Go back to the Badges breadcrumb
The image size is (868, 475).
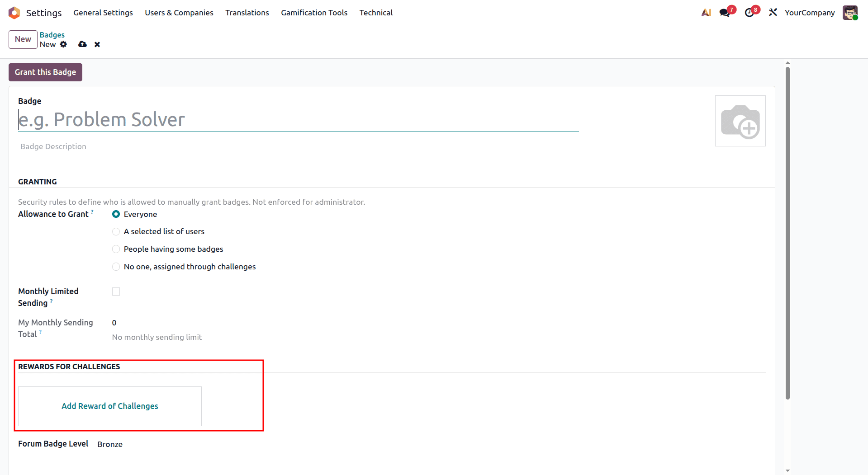click(52, 35)
